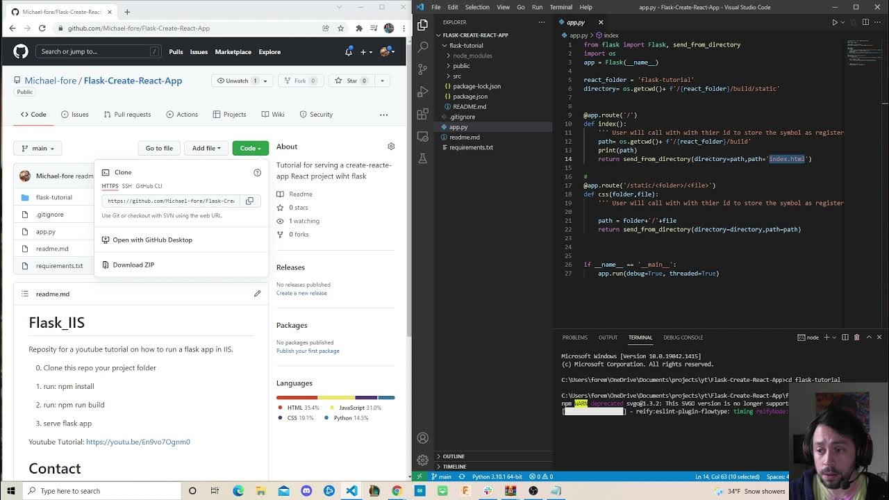Open the GitHub home logo
The image size is (889, 500).
pyautogui.click(x=21, y=51)
